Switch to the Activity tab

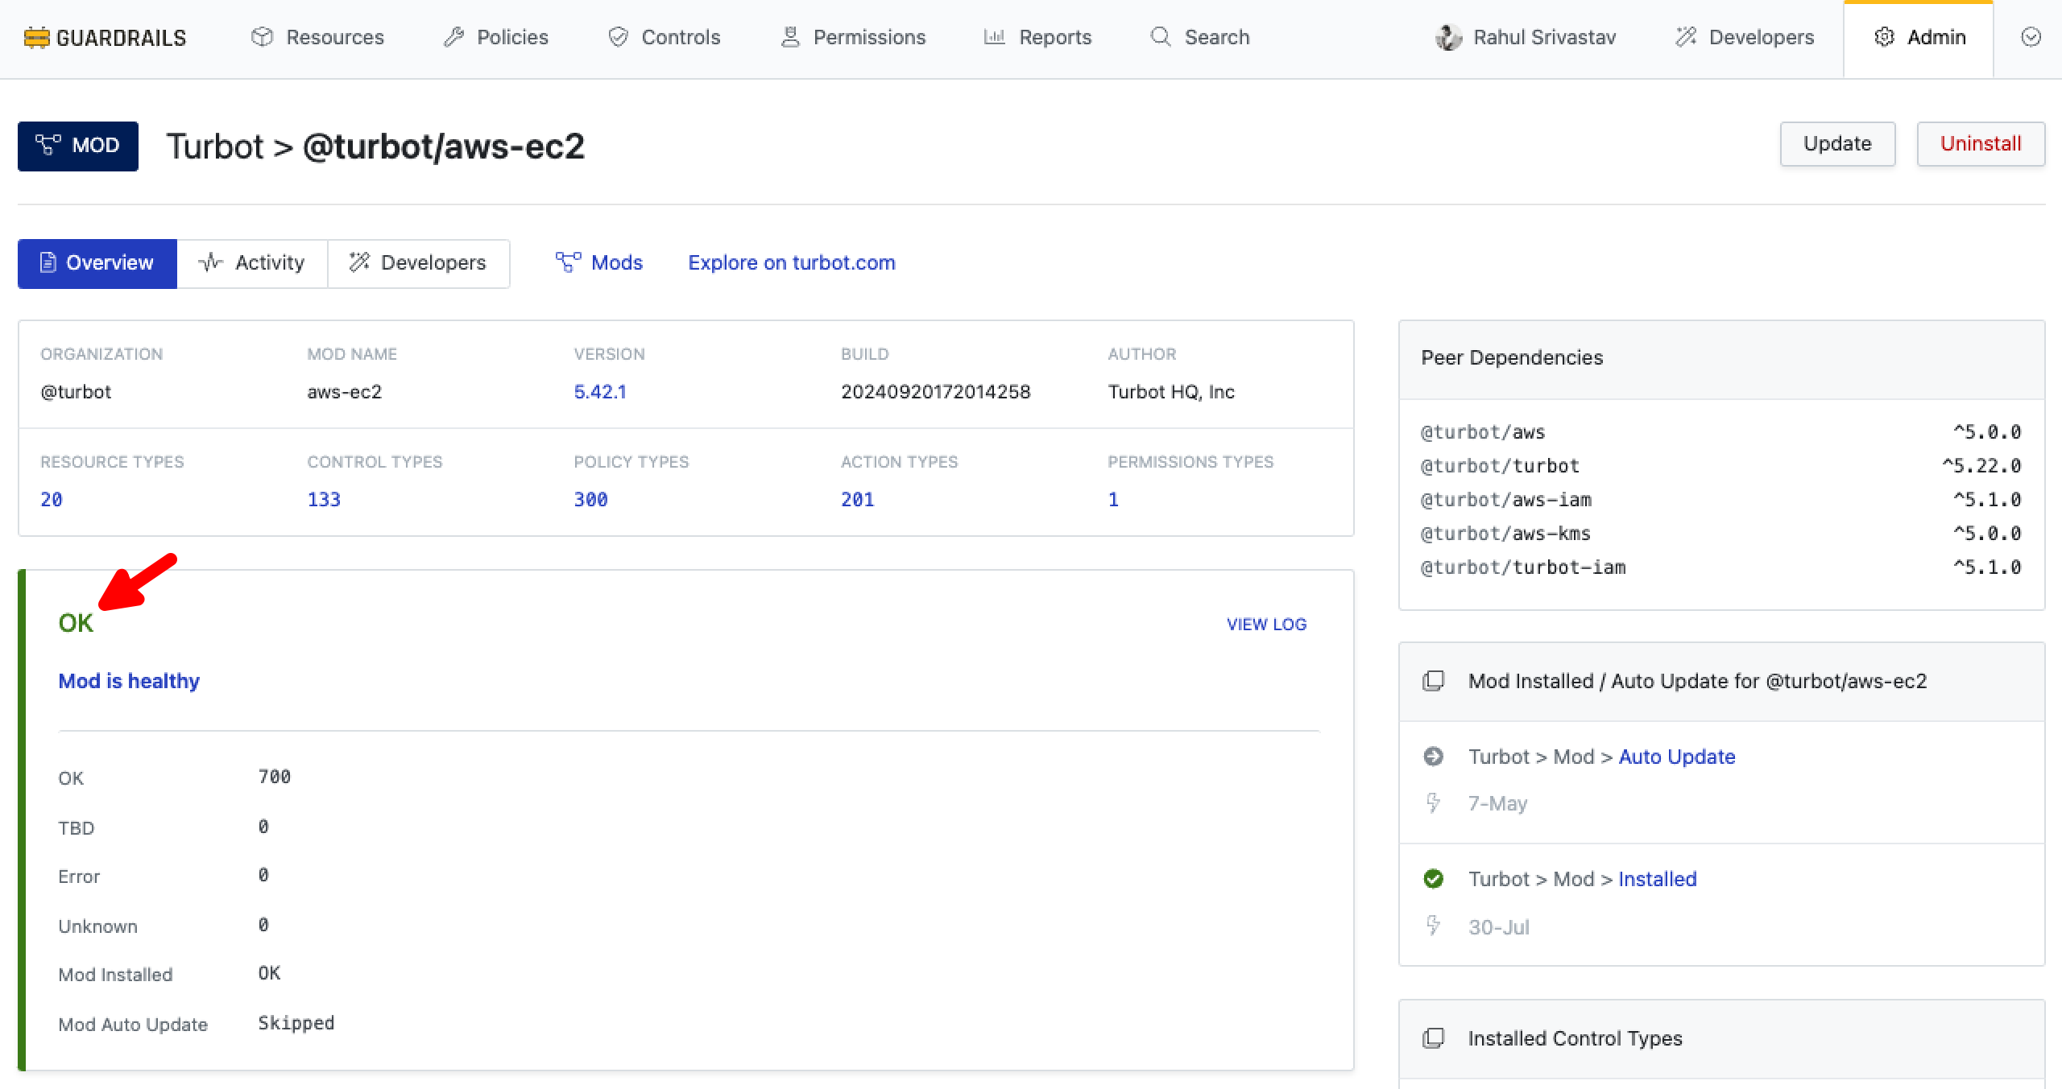(x=252, y=263)
